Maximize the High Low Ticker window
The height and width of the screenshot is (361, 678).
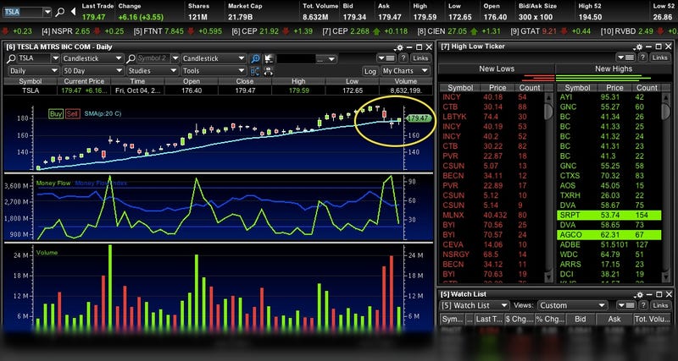click(x=659, y=46)
